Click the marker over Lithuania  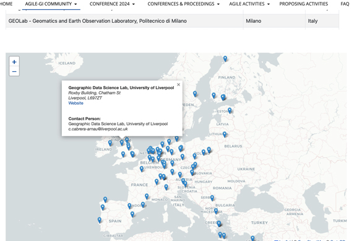(225, 134)
